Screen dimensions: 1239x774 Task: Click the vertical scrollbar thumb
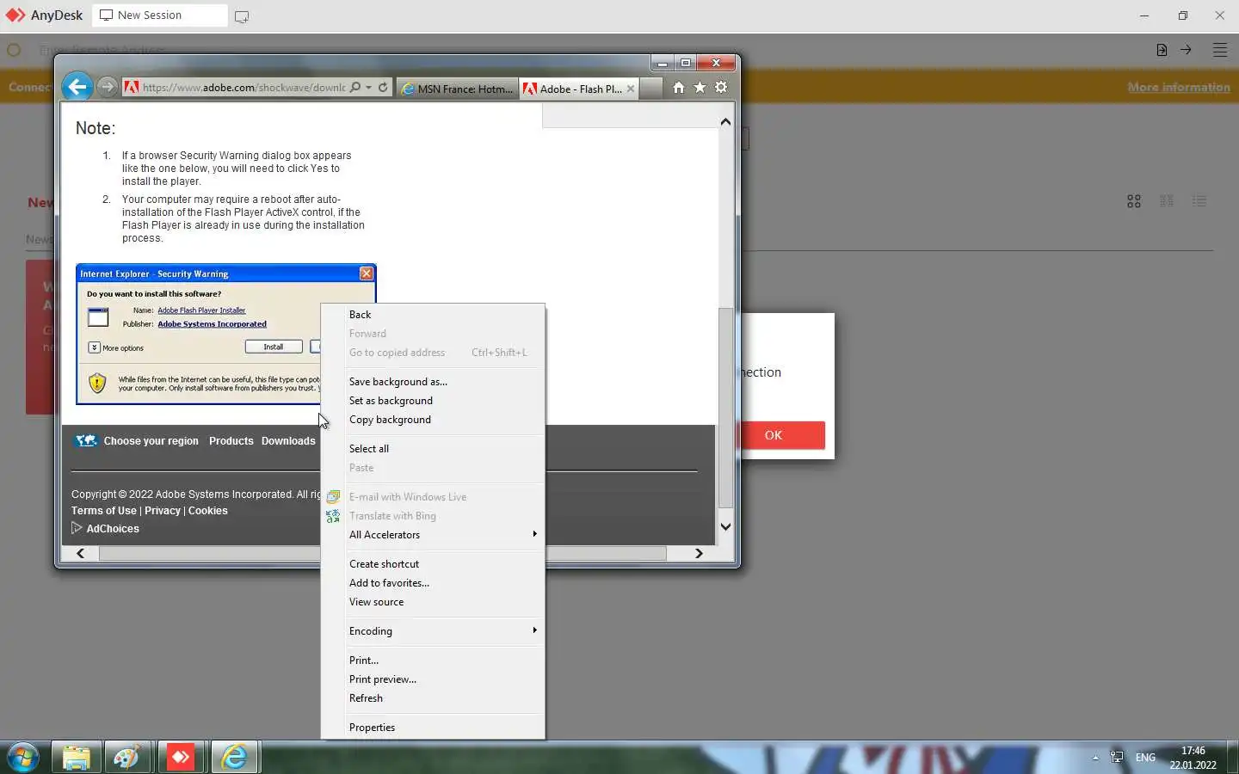tap(725, 408)
